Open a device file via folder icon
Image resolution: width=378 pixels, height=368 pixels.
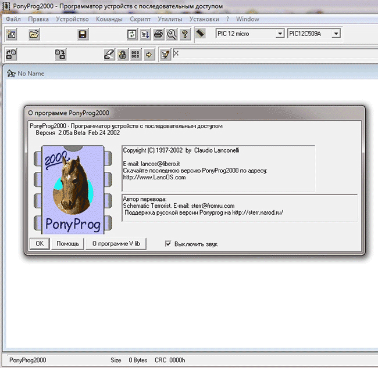(34, 34)
